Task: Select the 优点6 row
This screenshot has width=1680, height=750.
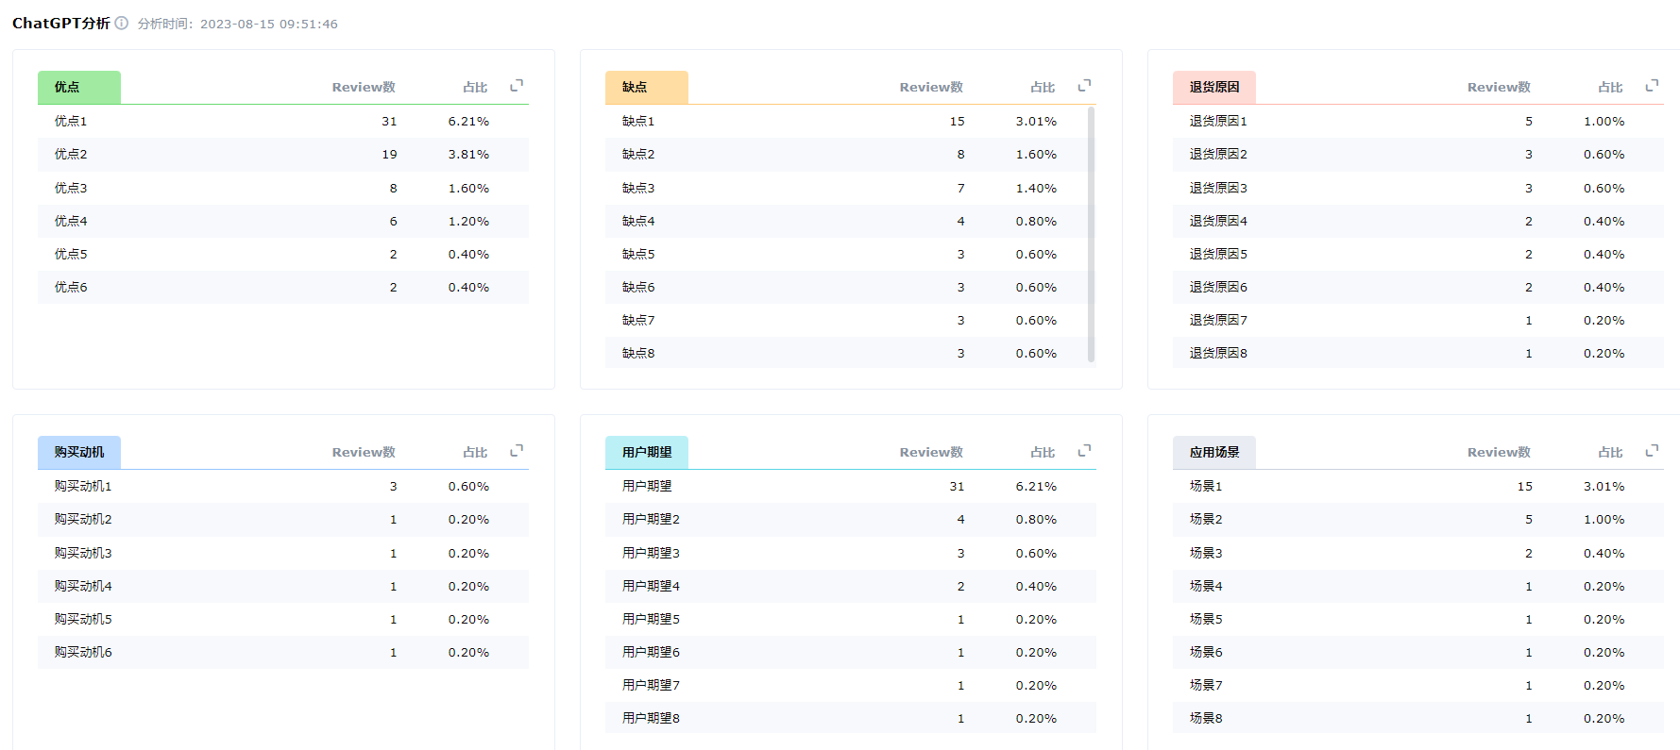Action: 283,287
